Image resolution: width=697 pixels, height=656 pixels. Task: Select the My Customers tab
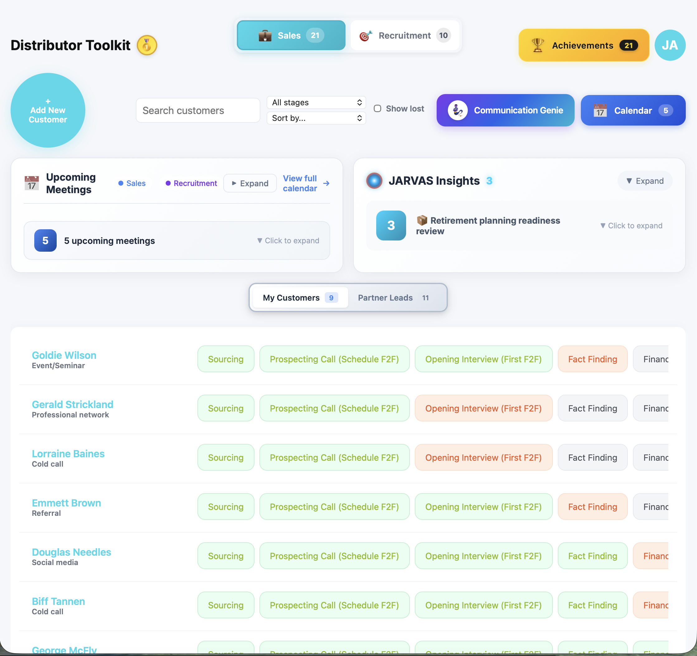[300, 298]
